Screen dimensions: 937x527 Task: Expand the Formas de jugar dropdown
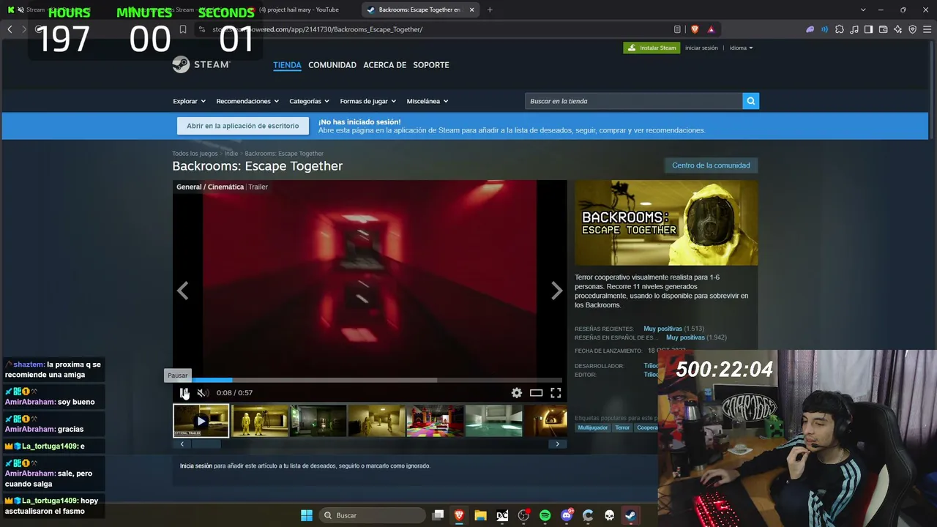point(368,101)
